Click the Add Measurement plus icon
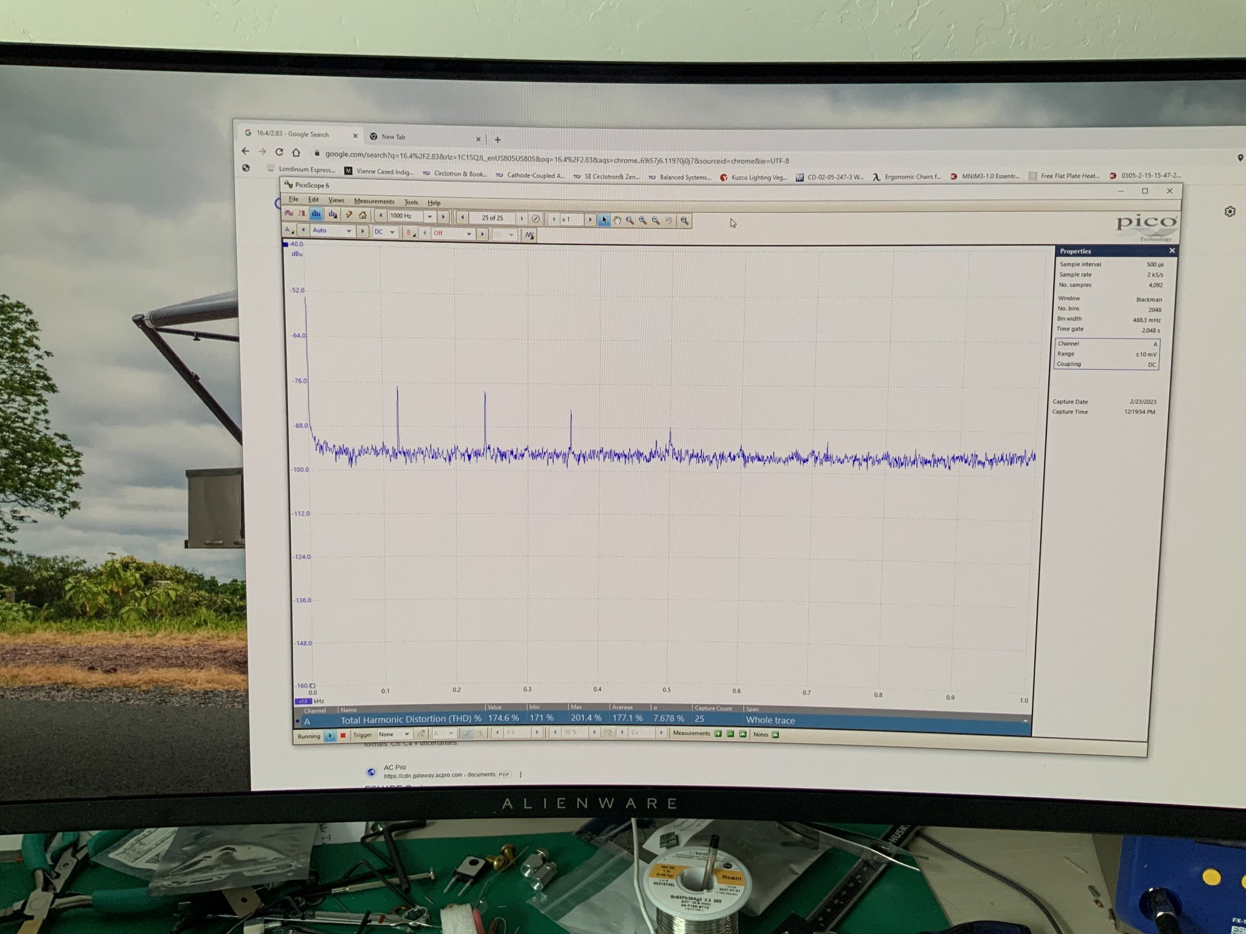This screenshot has height=934, width=1246. click(x=718, y=734)
